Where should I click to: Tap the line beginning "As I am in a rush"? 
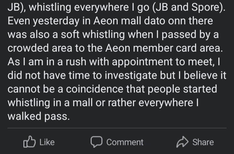[114, 62]
